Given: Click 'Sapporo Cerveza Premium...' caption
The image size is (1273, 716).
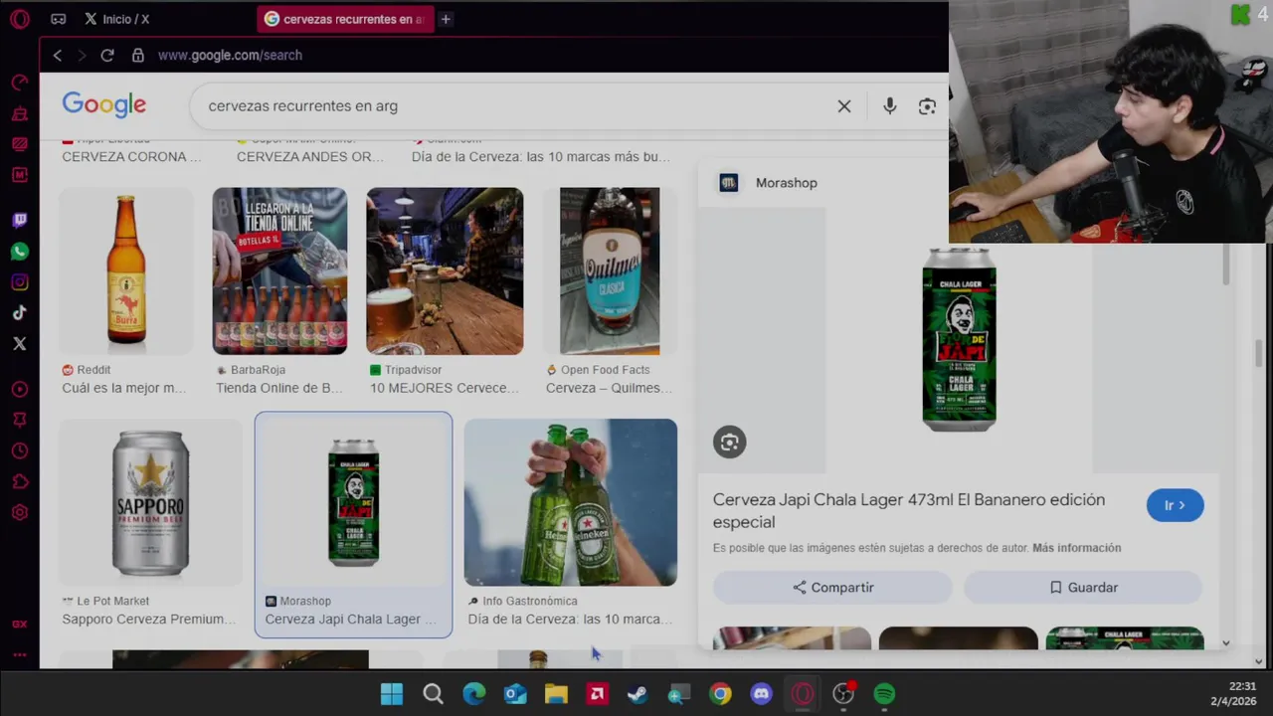Looking at the screenshot, I should 149,619.
